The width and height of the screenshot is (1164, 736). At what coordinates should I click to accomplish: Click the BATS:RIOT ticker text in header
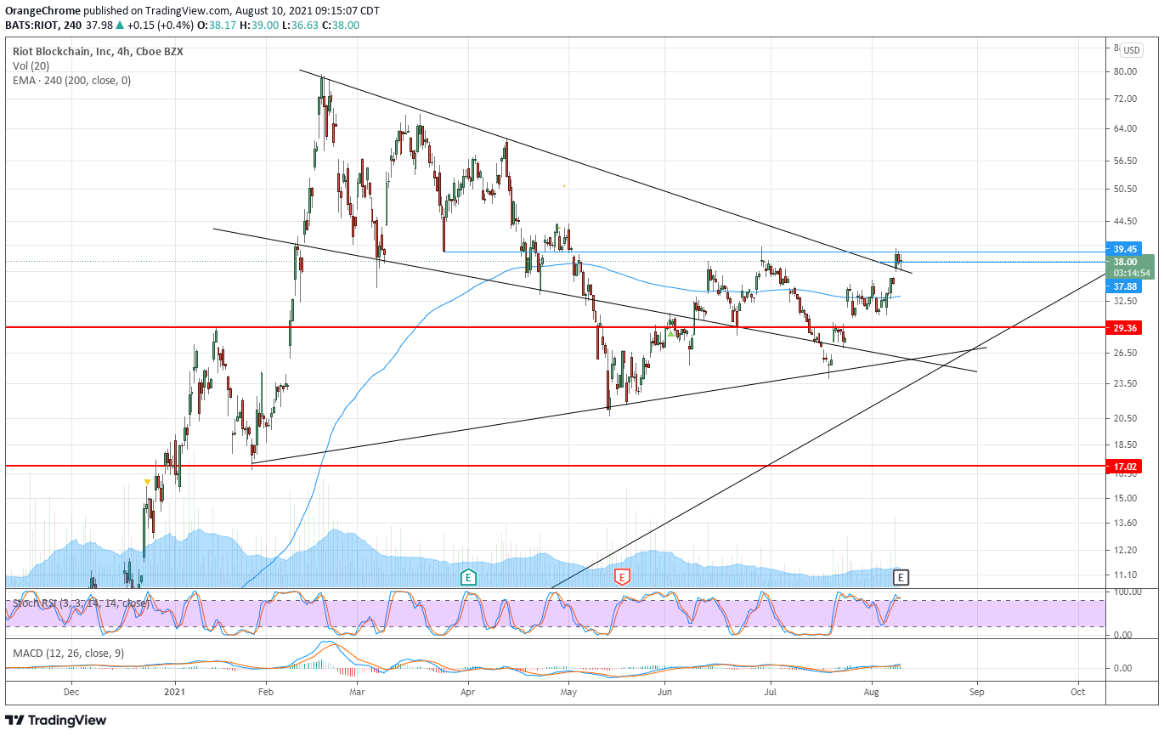pos(31,25)
